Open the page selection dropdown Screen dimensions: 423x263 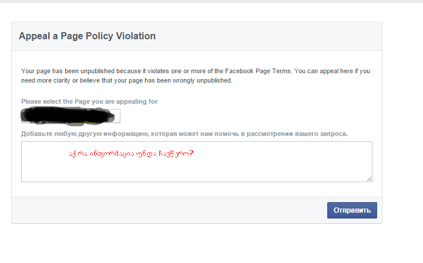click(x=70, y=116)
